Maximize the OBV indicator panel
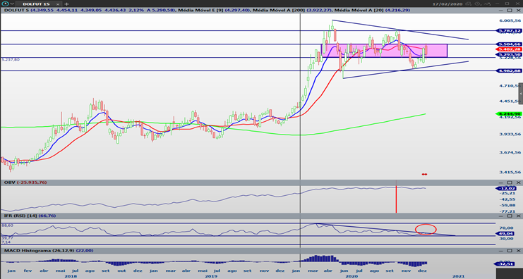The image size is (523, 279). click(510, 182)
